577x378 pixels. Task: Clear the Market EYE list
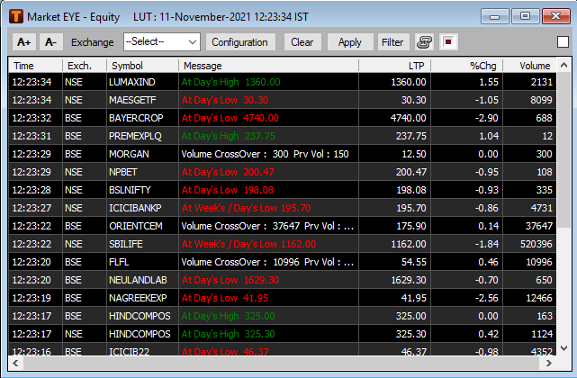[302, 42]
